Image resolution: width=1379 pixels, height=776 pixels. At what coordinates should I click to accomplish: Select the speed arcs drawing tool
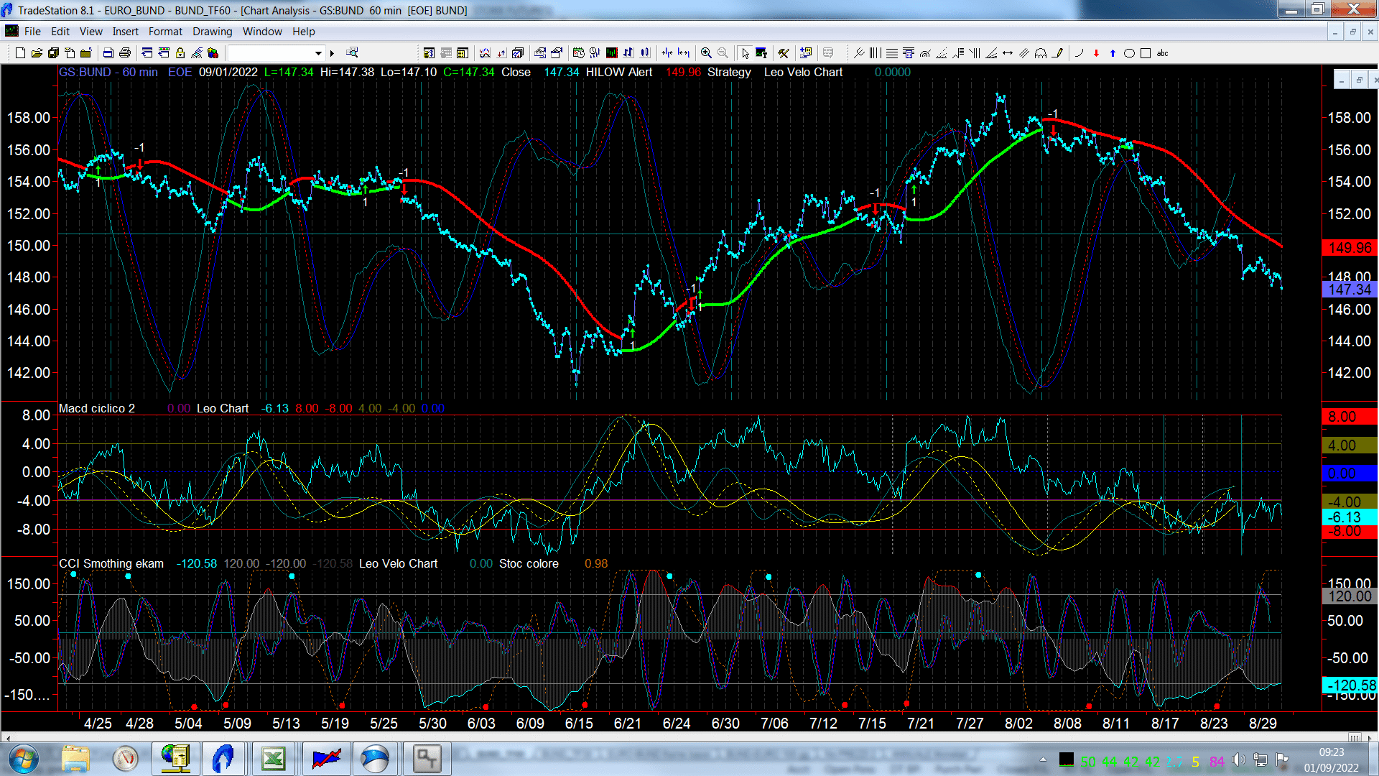point(925,53)
